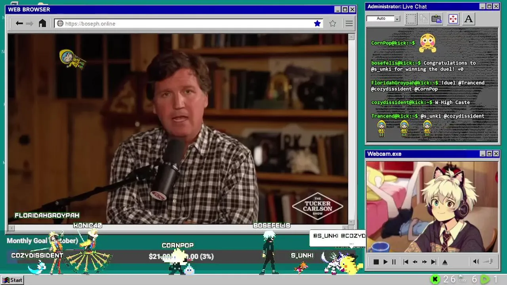The height and width of the screenshot is (285, 507).
Task: Go back with the browser back arrow
Action: [x=19, y=23]
